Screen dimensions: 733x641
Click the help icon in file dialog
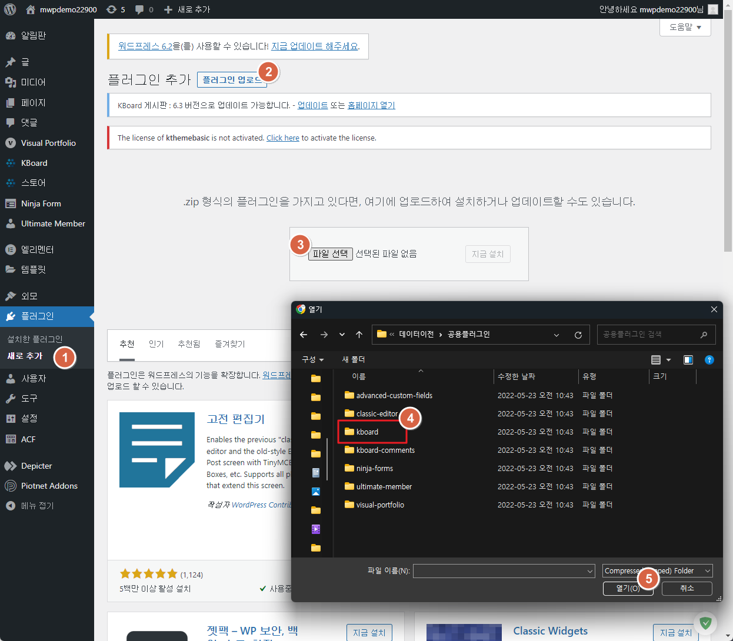point(709,360)
